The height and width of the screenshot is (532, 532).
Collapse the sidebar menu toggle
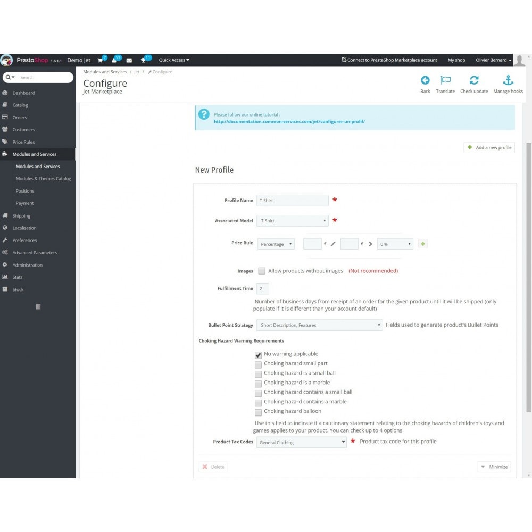click(x=38, y=307)
